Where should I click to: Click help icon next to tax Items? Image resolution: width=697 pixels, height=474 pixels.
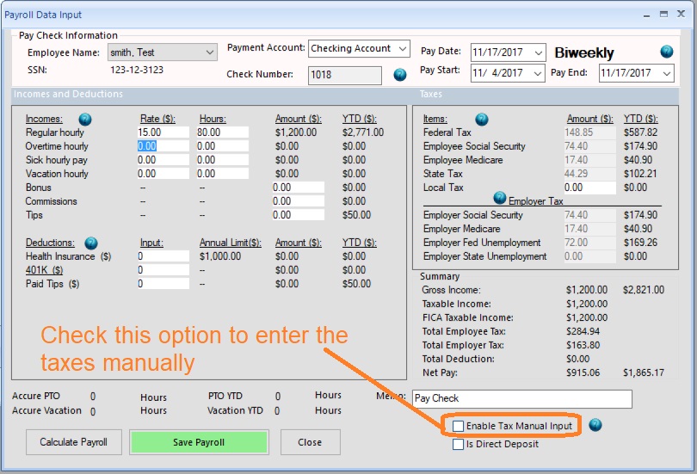(x=482, y=119)
